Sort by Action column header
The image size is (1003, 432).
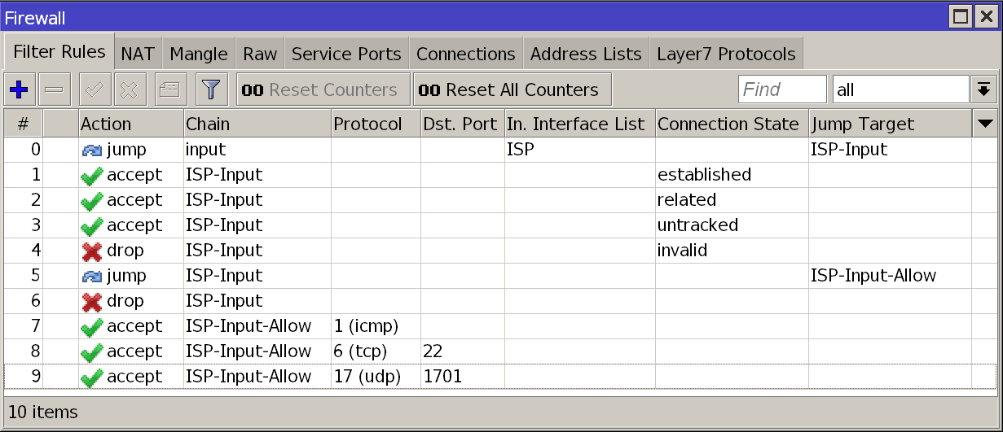(131, 124)
